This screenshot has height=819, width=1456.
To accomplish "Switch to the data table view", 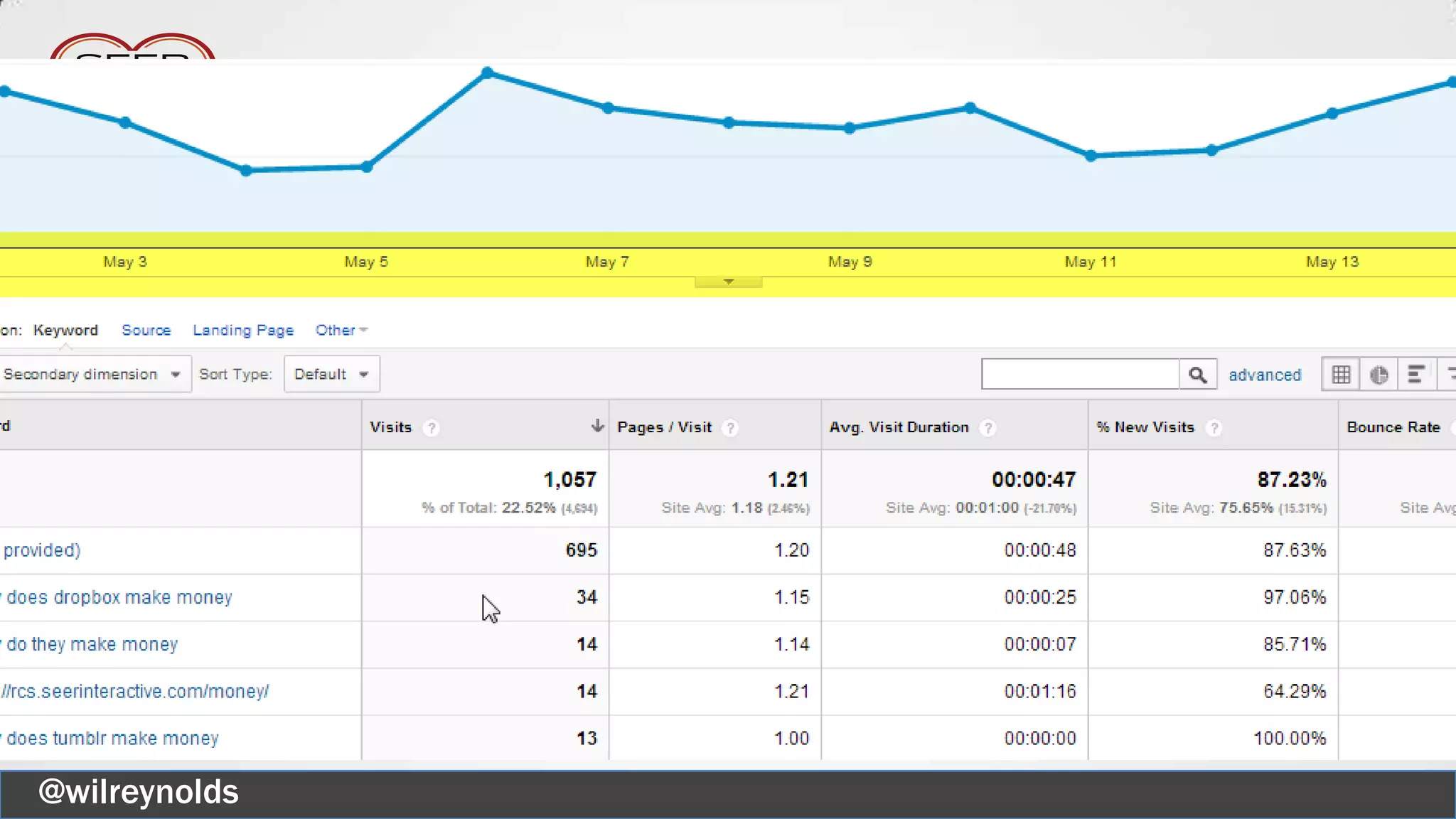I will pyautogui.click(x=1341, y=375).
